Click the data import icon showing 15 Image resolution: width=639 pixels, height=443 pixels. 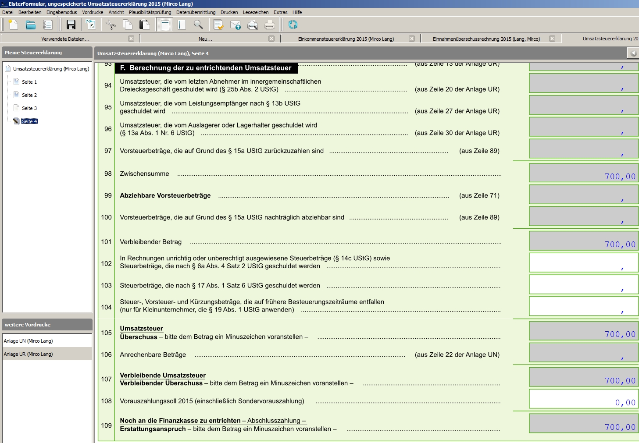coord(91,25)
